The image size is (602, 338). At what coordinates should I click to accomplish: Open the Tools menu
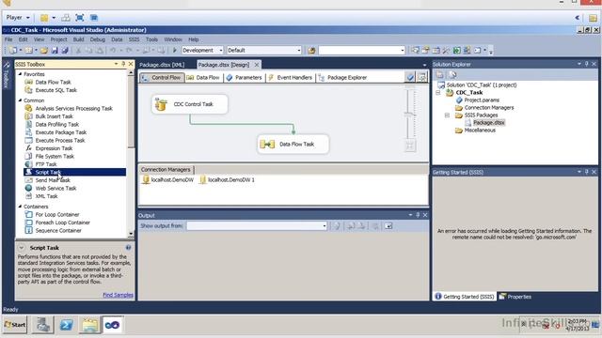coord(151,39)
